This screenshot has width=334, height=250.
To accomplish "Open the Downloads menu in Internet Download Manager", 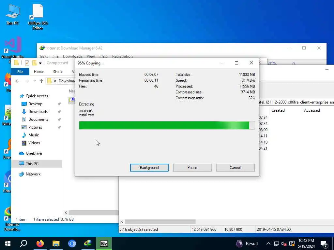I will [72, 56].
